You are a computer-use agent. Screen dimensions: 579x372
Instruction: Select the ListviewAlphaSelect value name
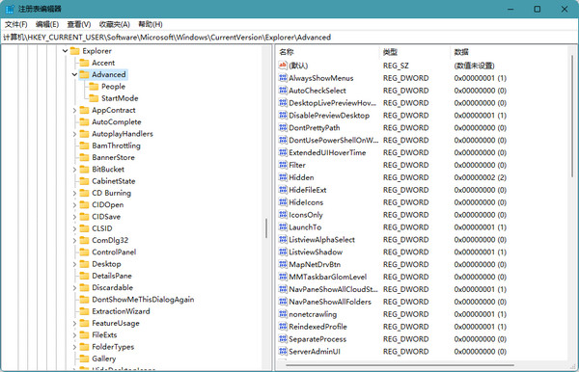[x=321, y=240]
